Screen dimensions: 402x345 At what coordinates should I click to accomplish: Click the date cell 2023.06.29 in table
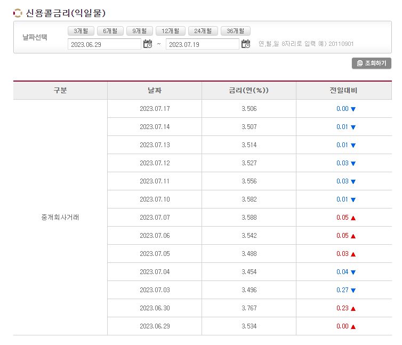pos(155,326)
